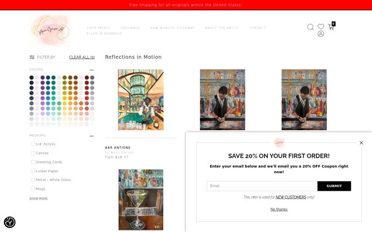Check the Metal - White Gloss filter
372x232 pixels.
click(33, 180)
